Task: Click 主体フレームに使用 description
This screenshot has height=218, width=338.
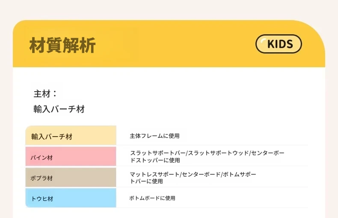Action: (154, 136)
